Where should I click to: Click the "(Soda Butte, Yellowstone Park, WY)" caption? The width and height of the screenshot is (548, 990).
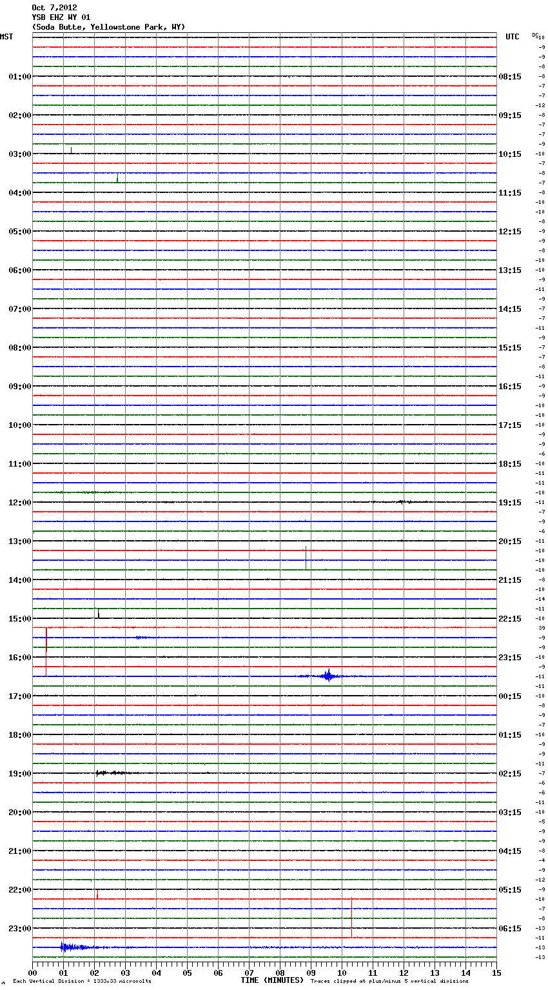click(x=108, y=27)
